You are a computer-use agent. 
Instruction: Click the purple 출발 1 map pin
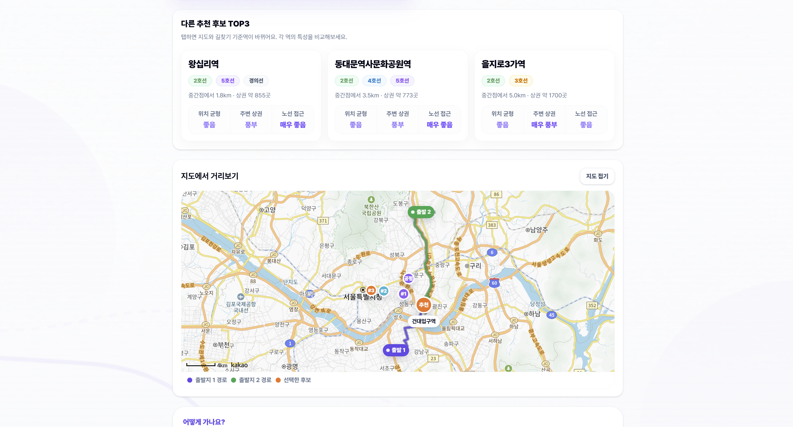pyautogui.click(x=396, y=350)
